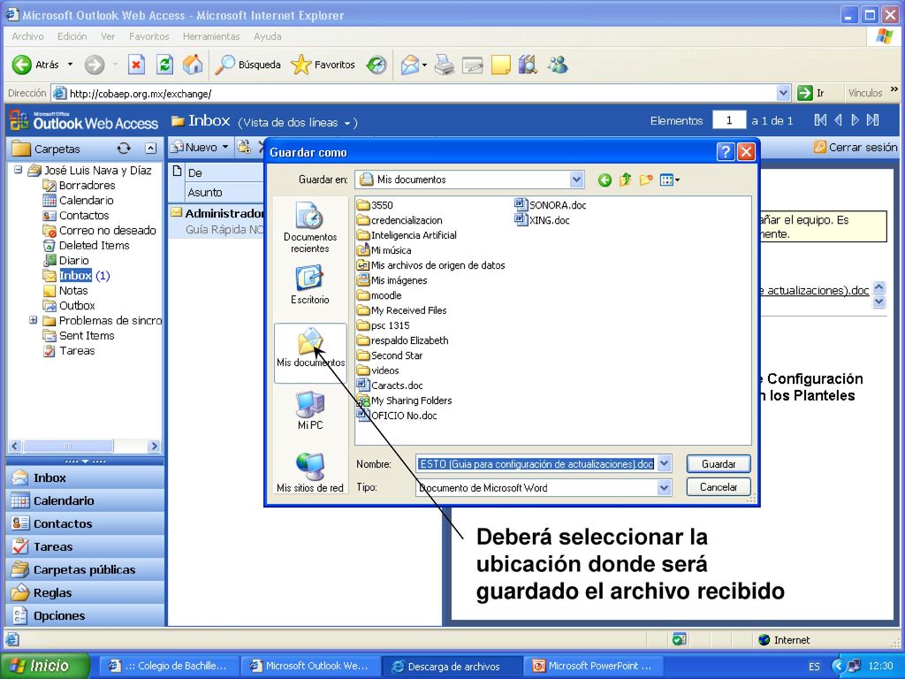
Task: Collapse the José Luis Nava y Díaz mailbox tree
Action: coord(18,170)
